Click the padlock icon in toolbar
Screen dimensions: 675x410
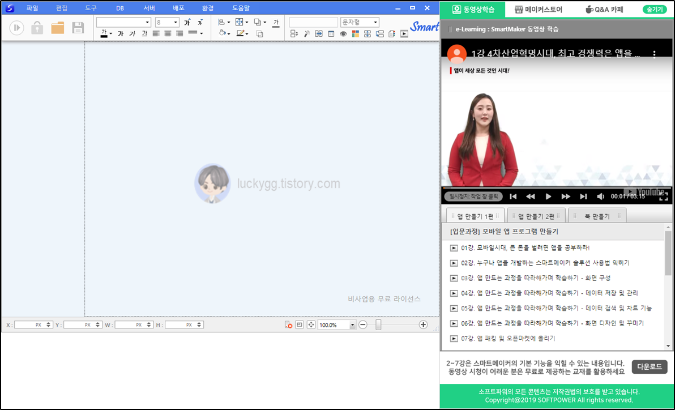click(x=37, y=28)
